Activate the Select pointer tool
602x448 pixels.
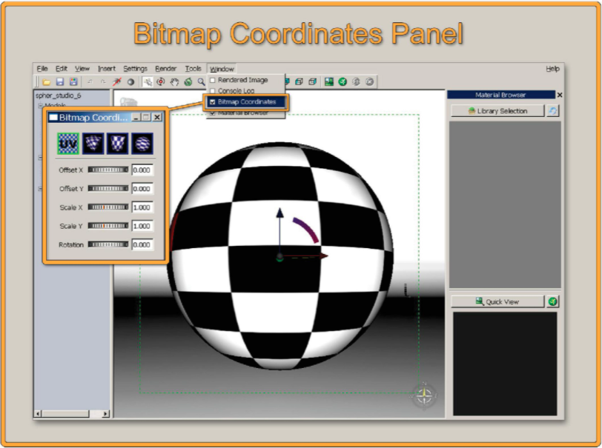pos(148,81)
